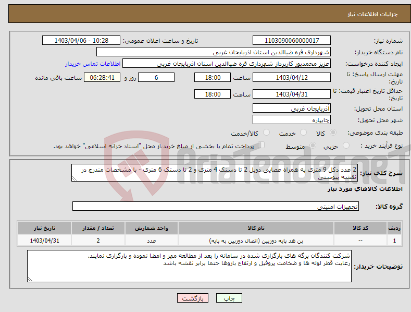This screenshot has height=312, width=411.
Task: Click the واحد شمارش column header
Action: (x=152, y=228)
